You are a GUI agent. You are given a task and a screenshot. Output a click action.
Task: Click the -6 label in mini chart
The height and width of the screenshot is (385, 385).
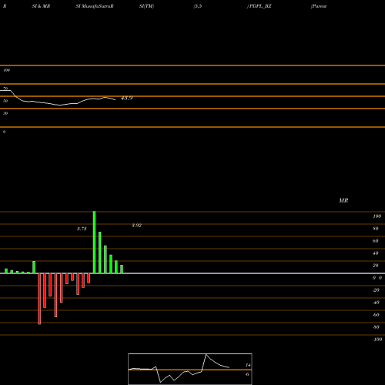(247, 374)
